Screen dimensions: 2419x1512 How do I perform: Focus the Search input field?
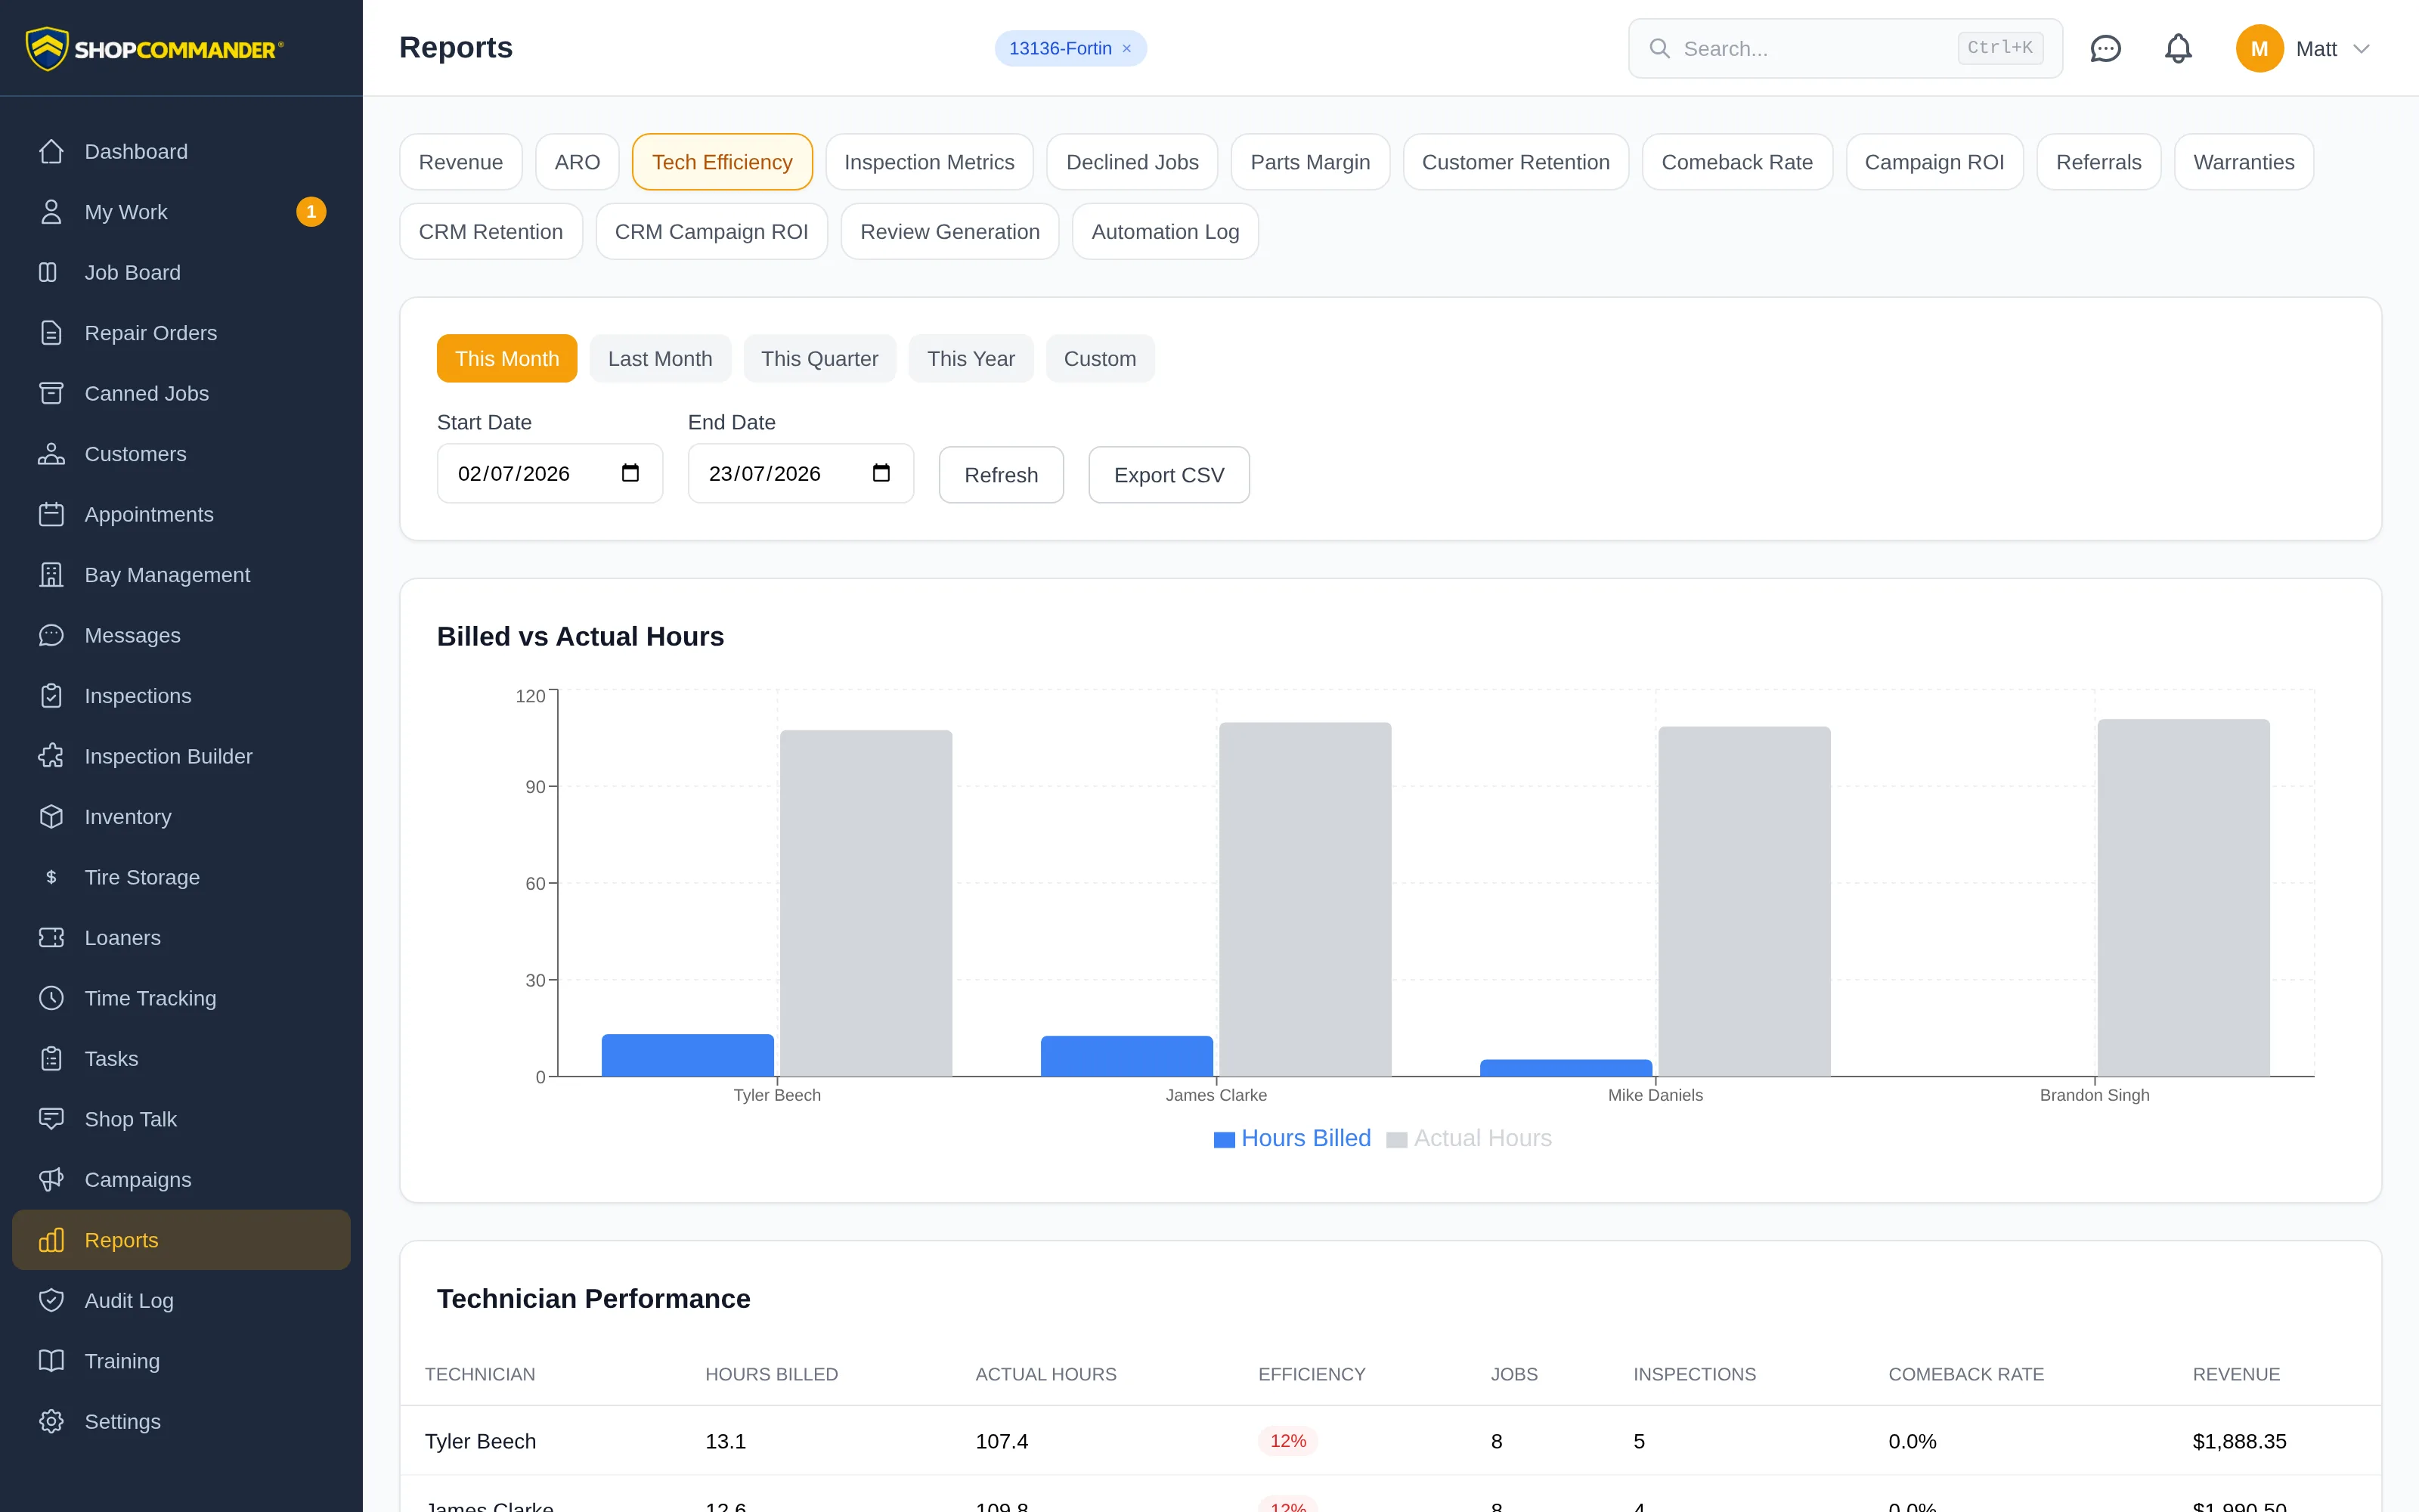click(1845, 48)
